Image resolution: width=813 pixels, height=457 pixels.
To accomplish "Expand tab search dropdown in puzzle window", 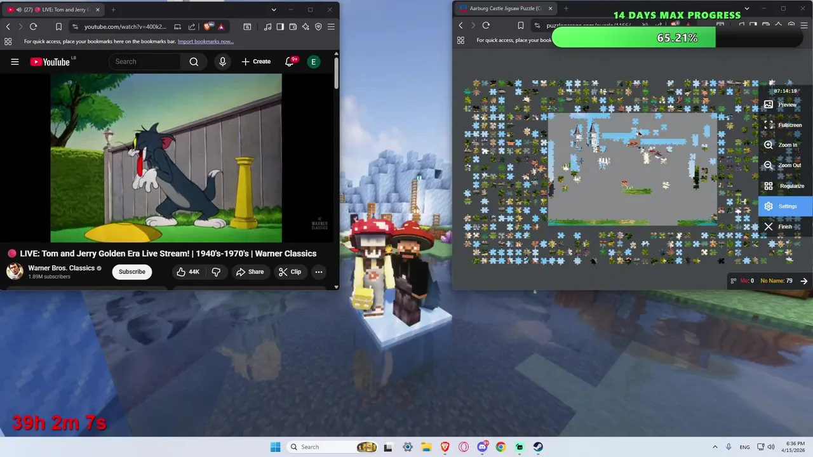I will [747, 8].
